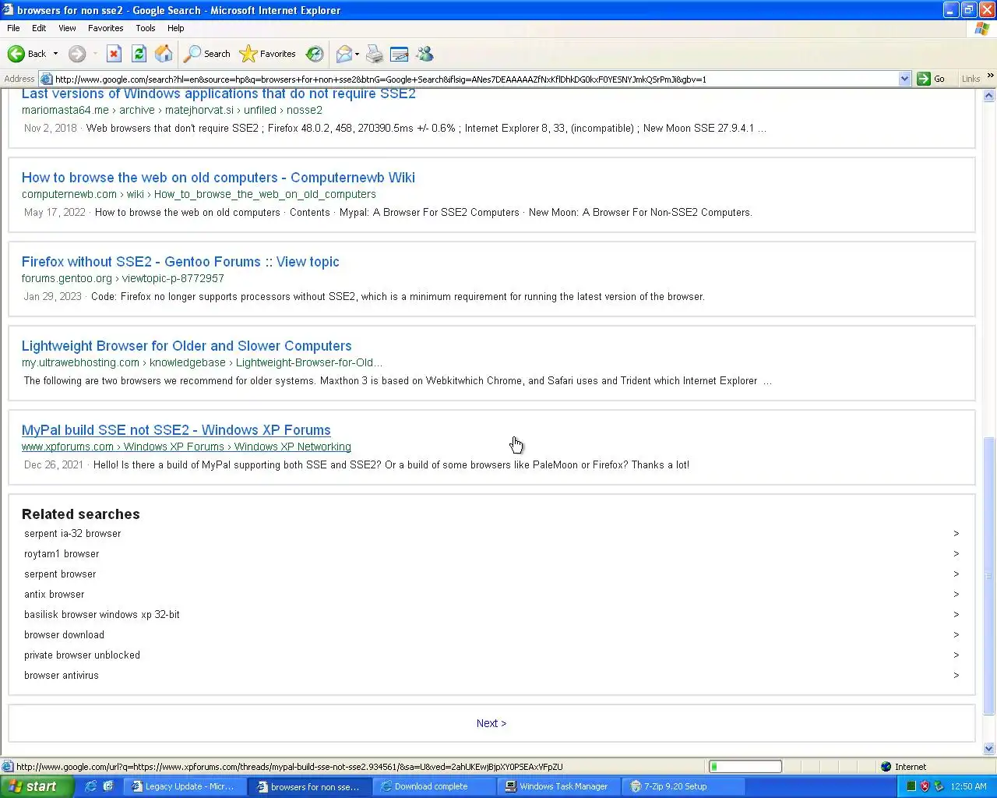
Task: Print the current page
Action: click(x=375, y=54)
